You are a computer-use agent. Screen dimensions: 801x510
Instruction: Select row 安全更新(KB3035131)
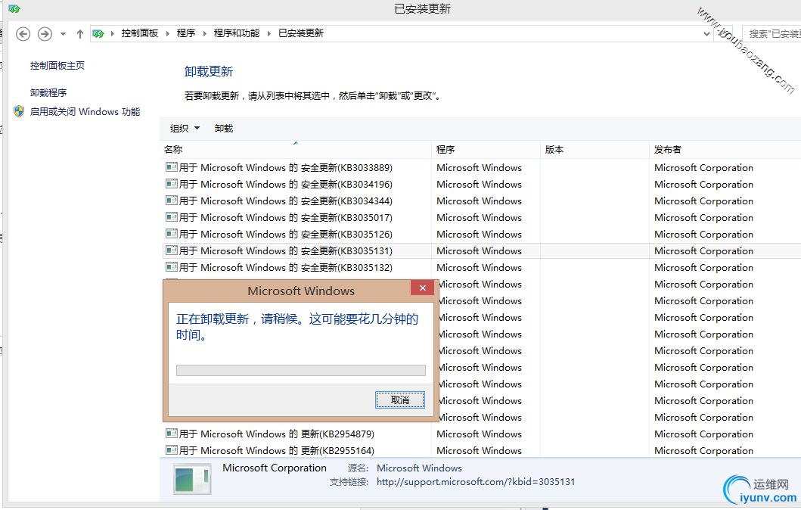click(480, 251)
